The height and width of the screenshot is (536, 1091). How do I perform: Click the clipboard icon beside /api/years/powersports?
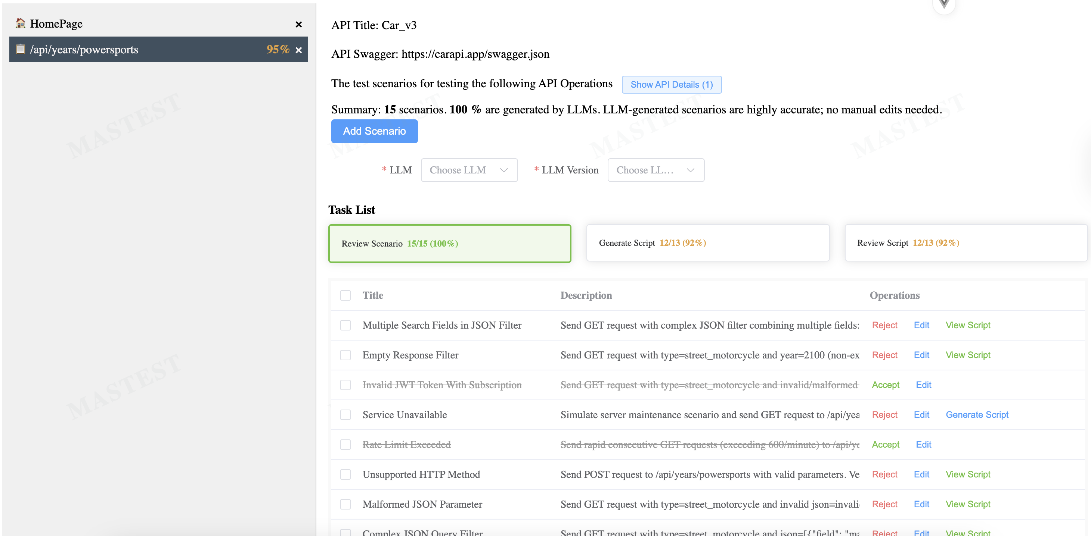click(x=20, y=49)
